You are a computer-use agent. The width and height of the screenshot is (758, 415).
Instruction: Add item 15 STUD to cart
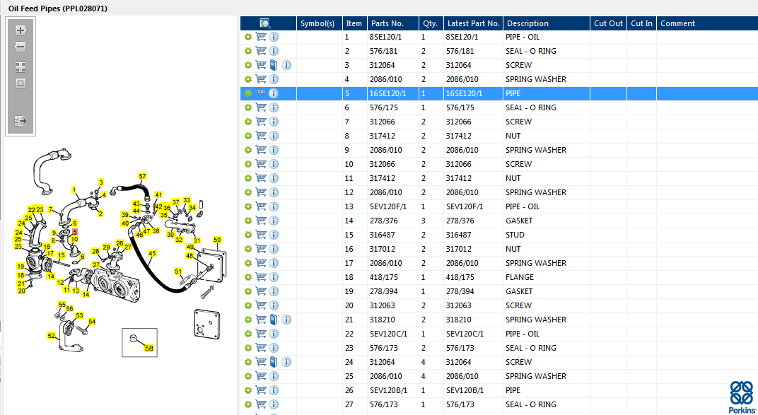(x=261, y=235)
